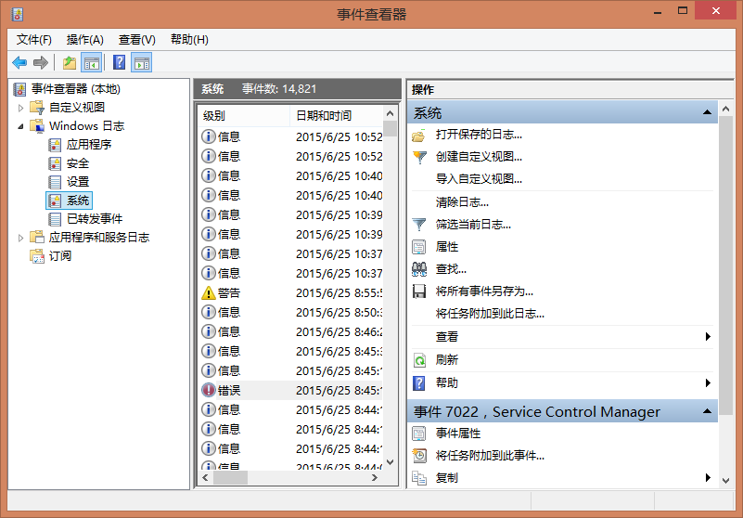Open the 查看(V) menu
Viewport: 743px width, 518px height.
pos(137,40)
